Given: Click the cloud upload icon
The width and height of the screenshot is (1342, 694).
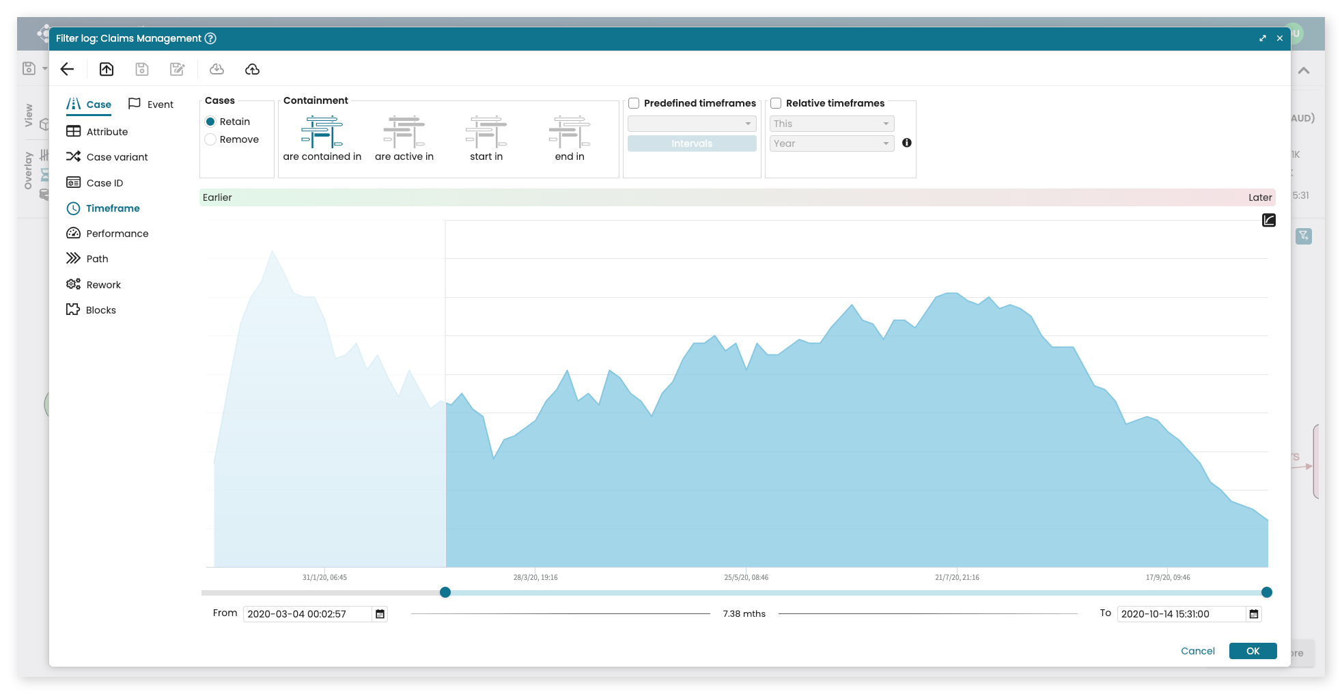Looking at the screenshot, I should 252,69.
